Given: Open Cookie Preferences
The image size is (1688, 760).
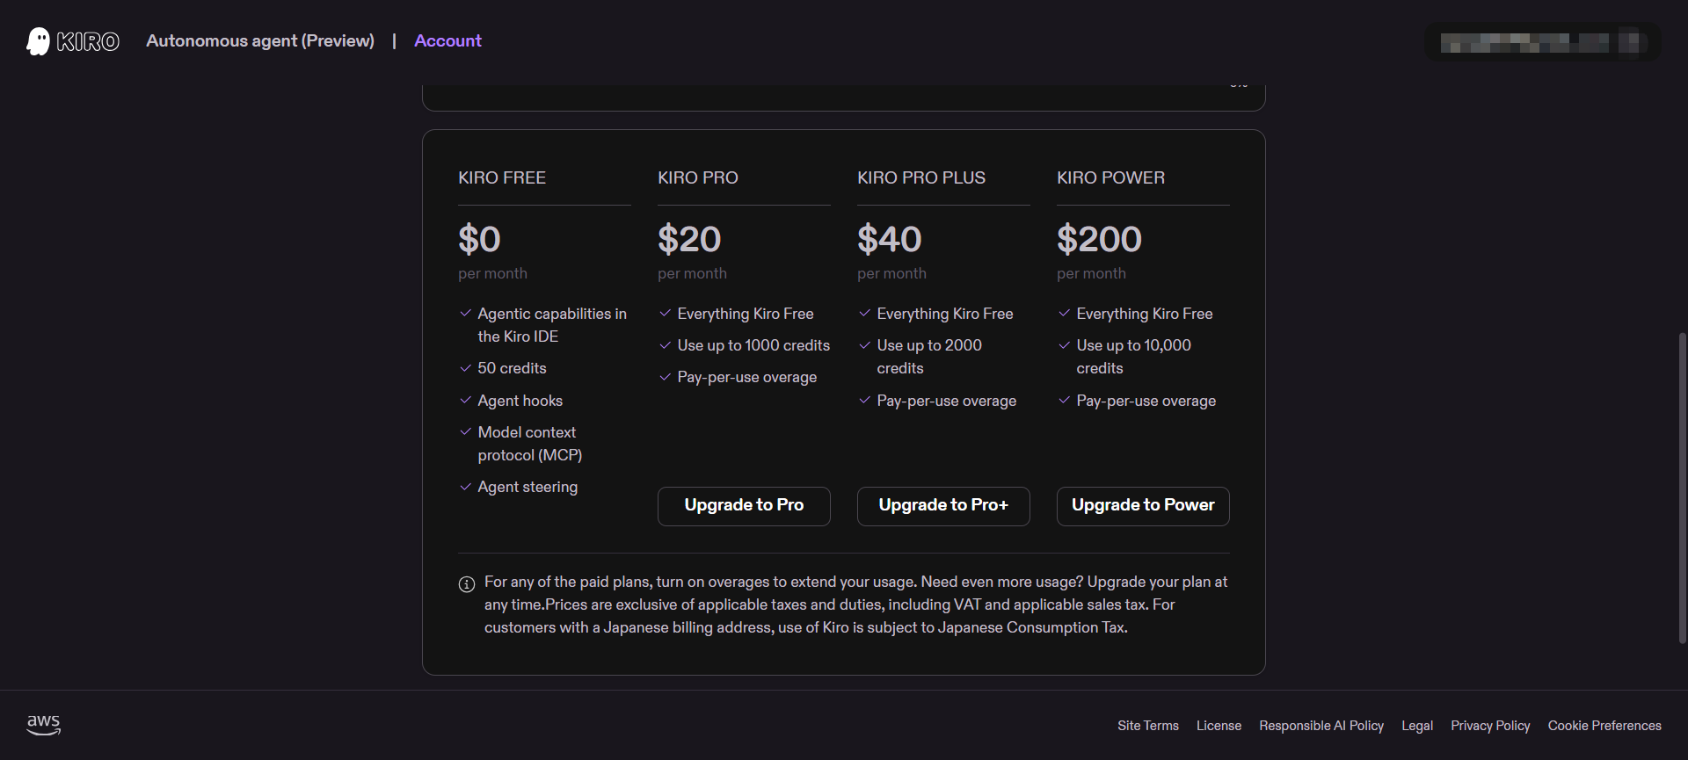Looking at the screenshot, I should (1604, 726).
